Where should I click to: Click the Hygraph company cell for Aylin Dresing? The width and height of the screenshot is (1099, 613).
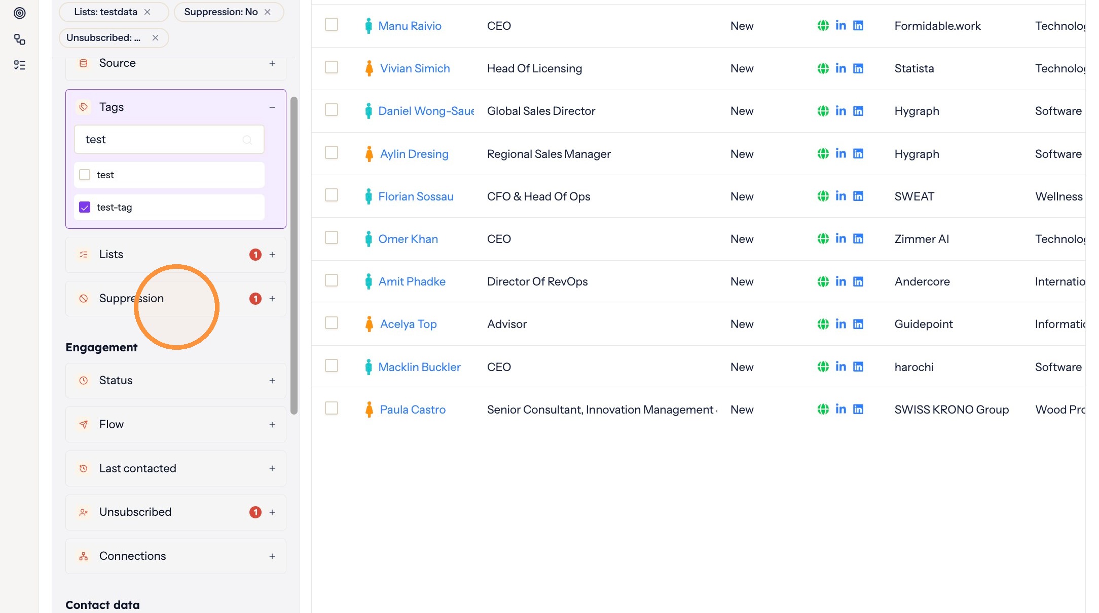(917, 154)
